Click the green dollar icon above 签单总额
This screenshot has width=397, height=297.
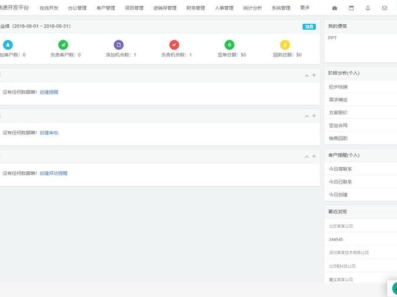(x=229, y=45)
